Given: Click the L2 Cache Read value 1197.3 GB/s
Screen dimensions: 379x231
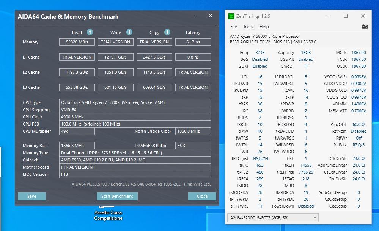Looking at the screenshot, I should pos(77,72).
